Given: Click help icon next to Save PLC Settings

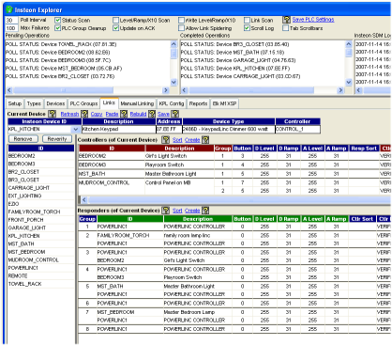Looking at the screenshot, I should click(286, 20).
